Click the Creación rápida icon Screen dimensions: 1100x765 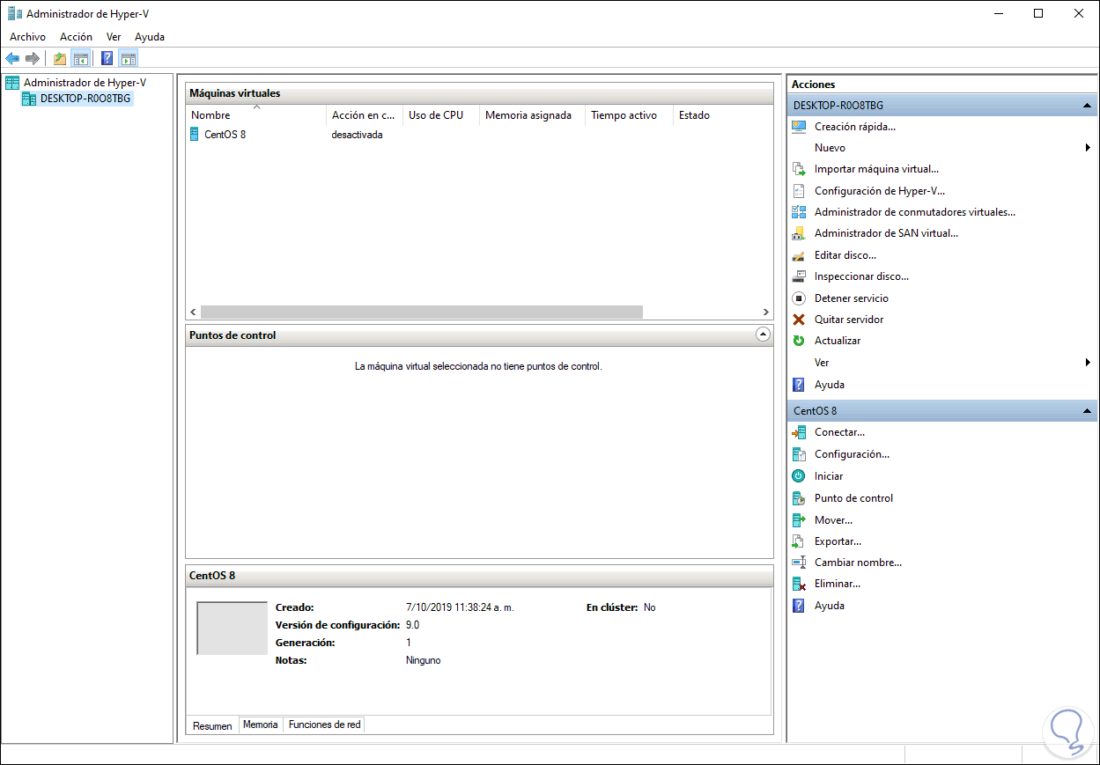[799, 127]
